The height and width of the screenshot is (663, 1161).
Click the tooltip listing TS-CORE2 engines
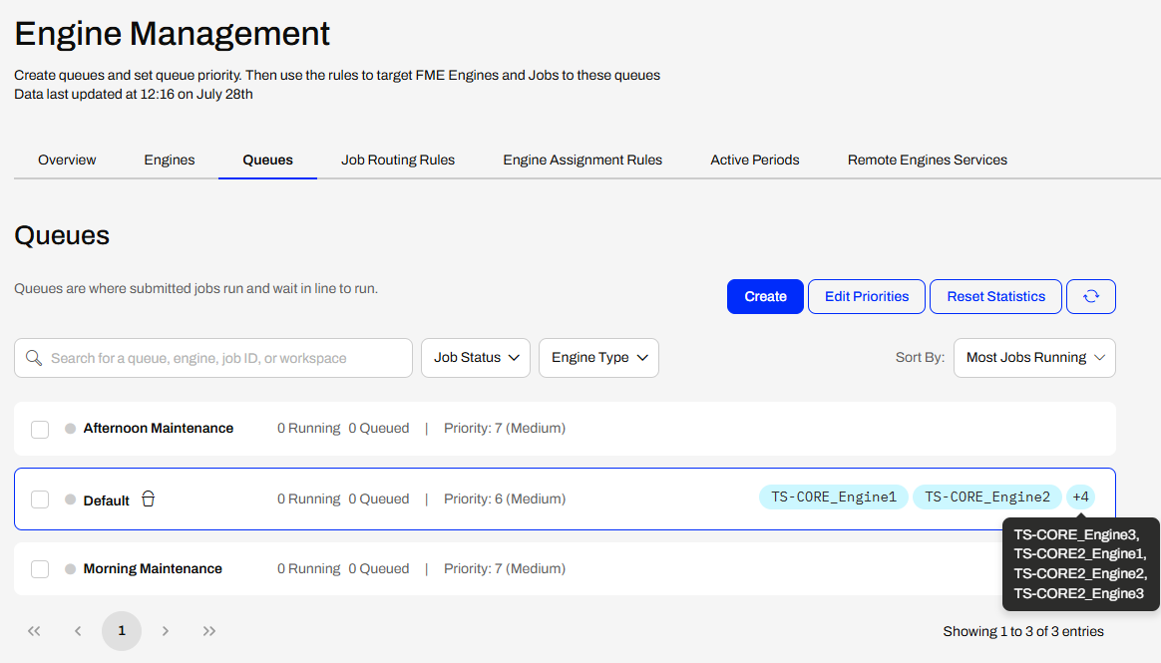1080,564
